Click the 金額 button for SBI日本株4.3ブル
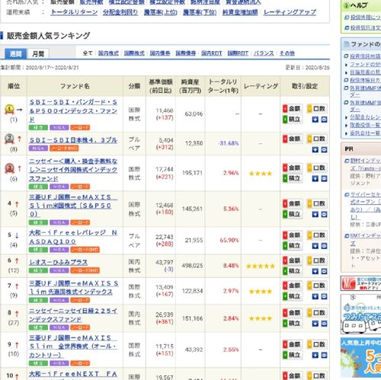Screen dimensions: 381x380 coord(292,139)
